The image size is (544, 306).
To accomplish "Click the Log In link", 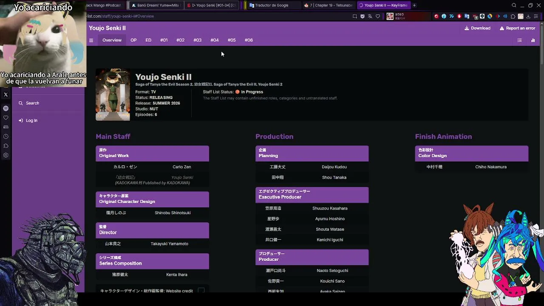I will 31,121.
